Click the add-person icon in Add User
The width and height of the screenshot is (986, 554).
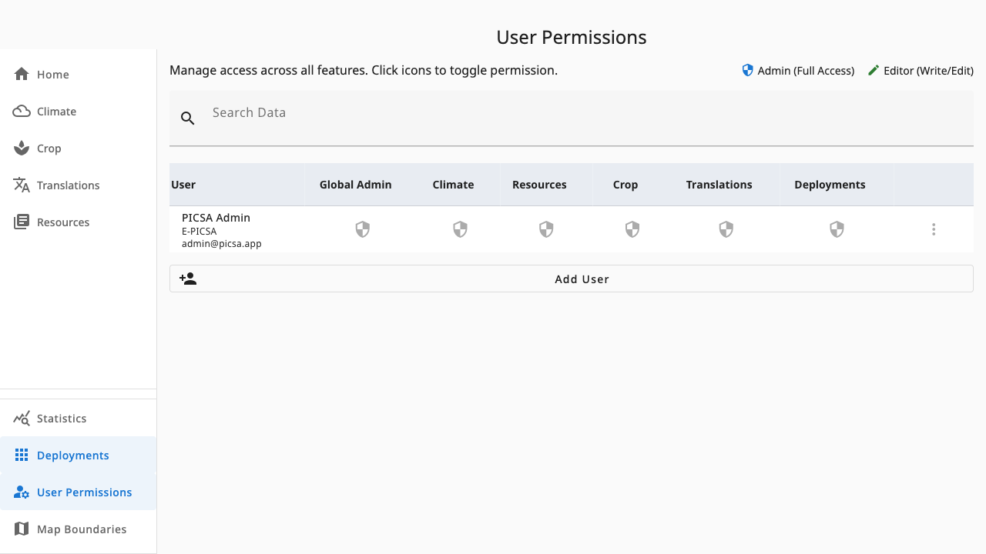click(188, 279)
